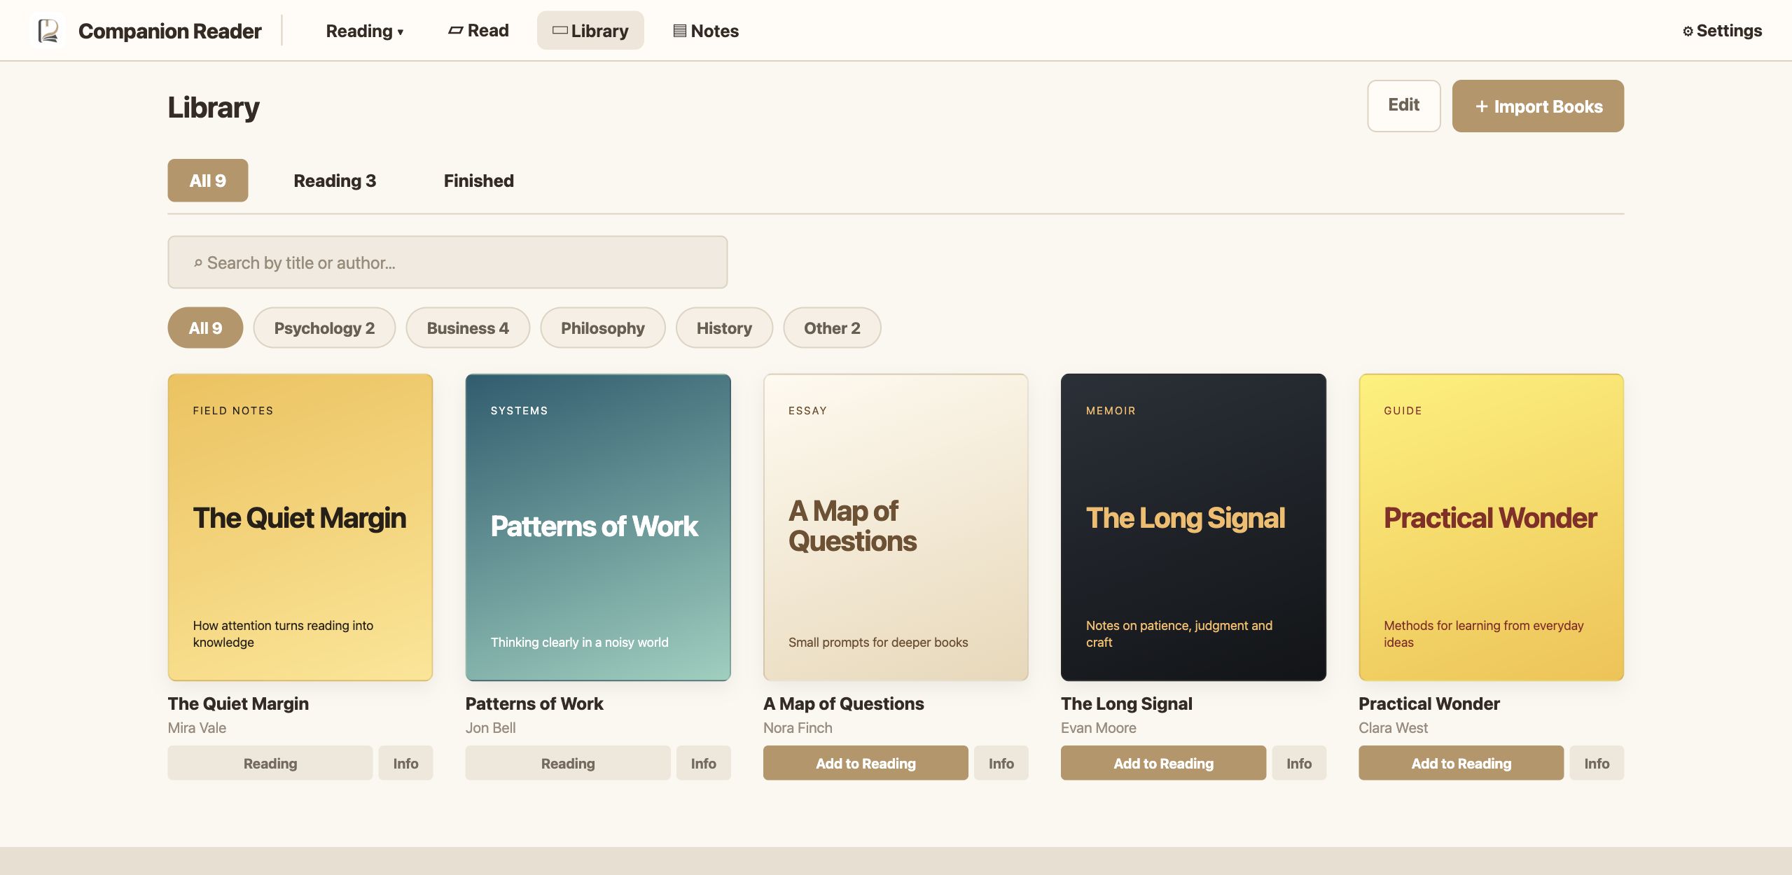Open The Long Signal book cover
The height and width of the screenshot is (875, 1792).
click(x=1193, y=527)
